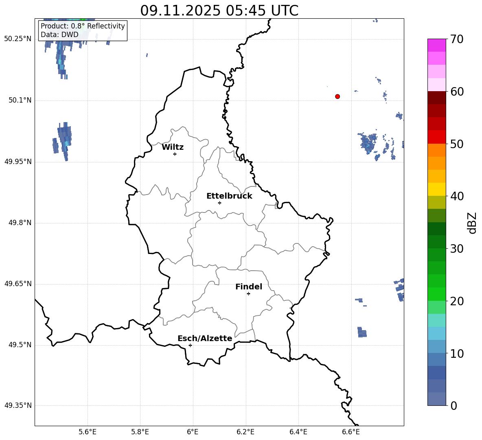482x440 pixels.
Task: Click the 5.8°E longitude label
Action: [x=140, y=432]
